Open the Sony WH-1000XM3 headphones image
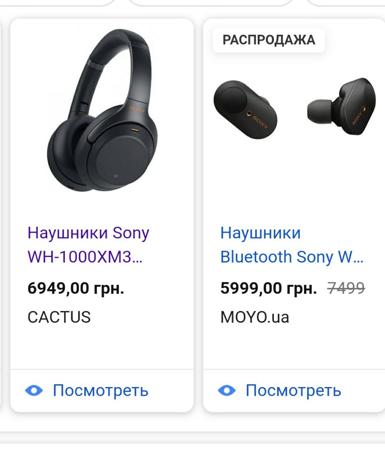 [x=102, y=110]
